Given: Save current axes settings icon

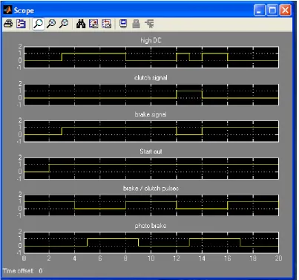Looking at the screenshot, I should click(x=93, y=24).
